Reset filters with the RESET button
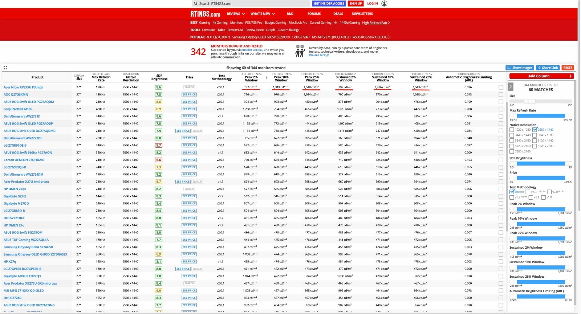Screen dimensions: 581x314 pyautogui.click(x=568, y=68)
